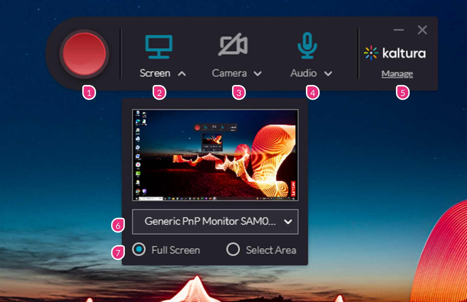This screenshot has height=302, width=467.
Task: Minimize the Kaltura recorder bar
Action: click(399, 30)
